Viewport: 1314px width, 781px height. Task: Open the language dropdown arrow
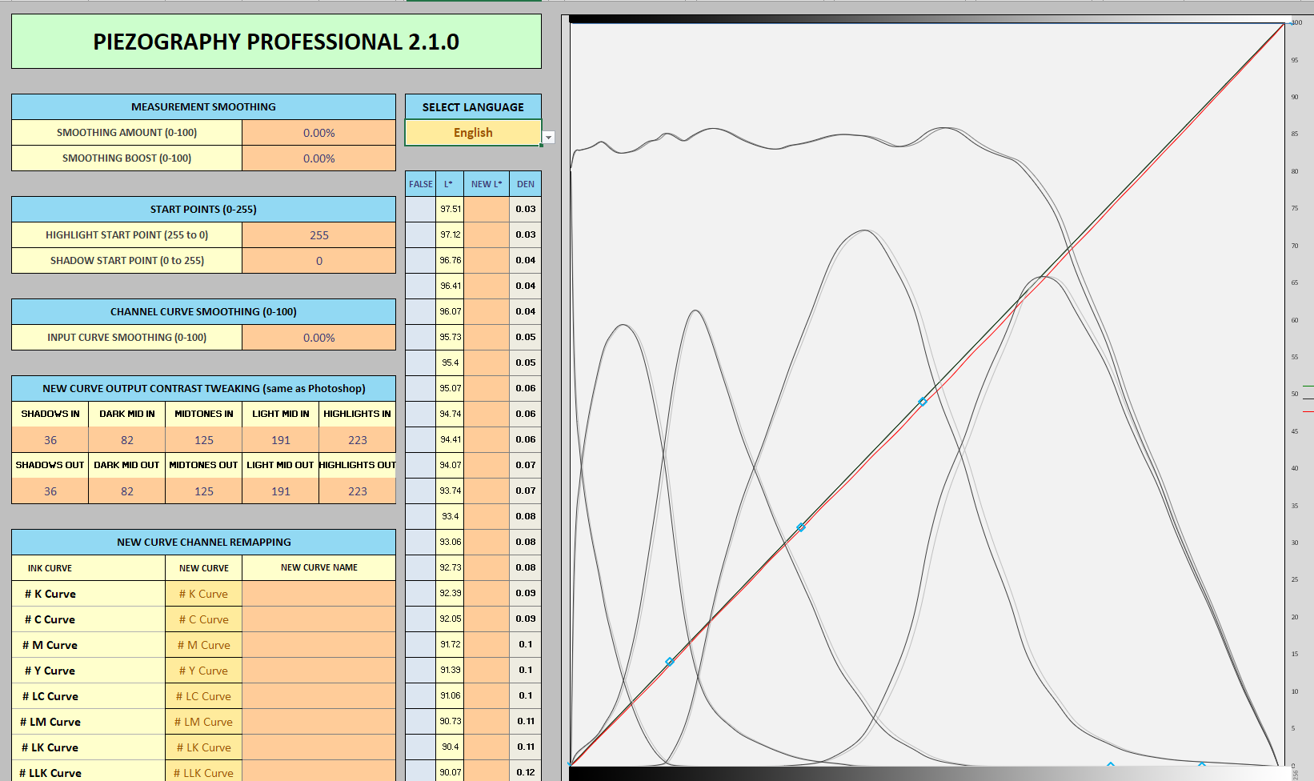548,138
